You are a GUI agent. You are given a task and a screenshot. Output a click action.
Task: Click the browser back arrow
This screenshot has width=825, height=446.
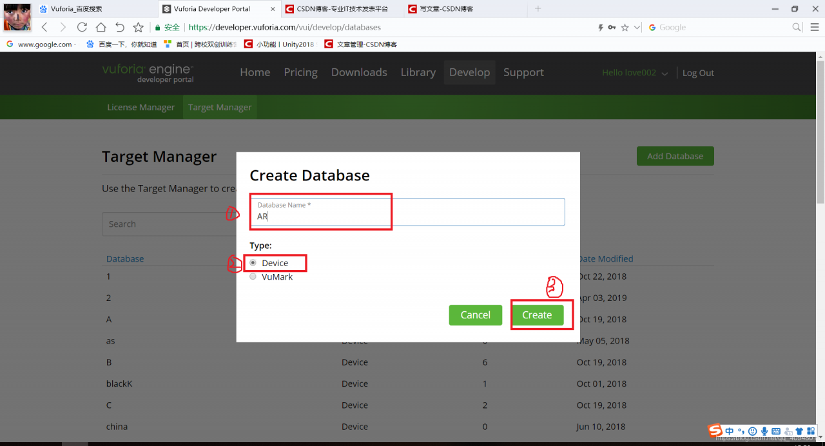44,27
